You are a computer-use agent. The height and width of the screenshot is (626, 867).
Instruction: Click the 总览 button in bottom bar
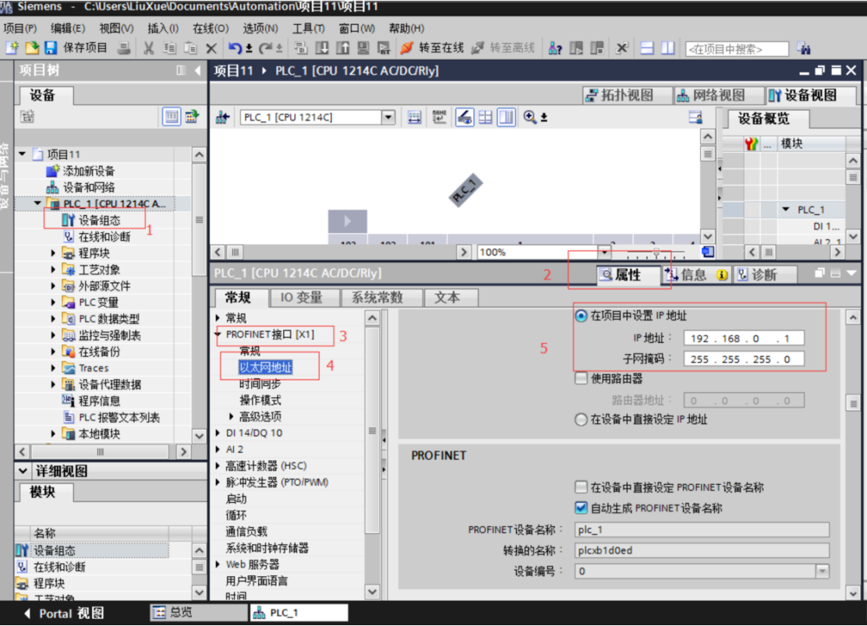199,612
